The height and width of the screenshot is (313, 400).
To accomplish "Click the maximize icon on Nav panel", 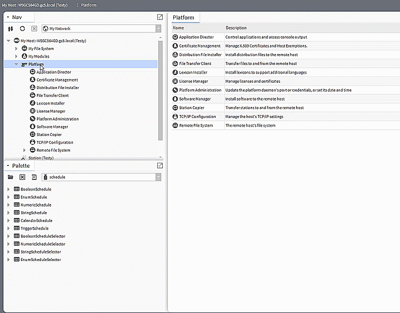I will point(160,17).
